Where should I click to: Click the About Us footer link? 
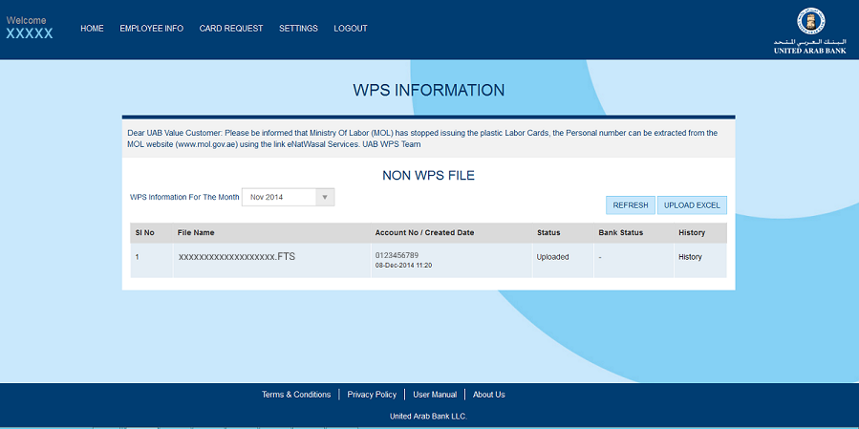coord(488,395)
